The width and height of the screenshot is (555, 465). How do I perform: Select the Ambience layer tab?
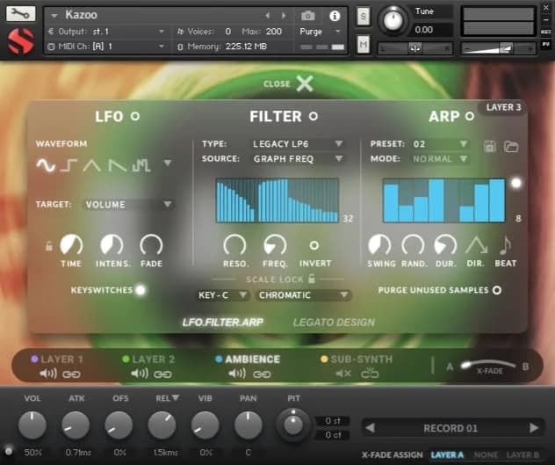tap(252, 360)
